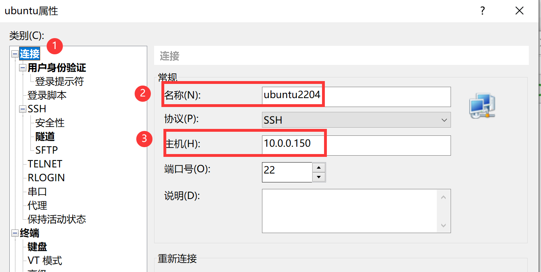Select 登录提示符 in category tree
Image resolution: width=541 pixels, height=272 pixels.
(59, 81)
